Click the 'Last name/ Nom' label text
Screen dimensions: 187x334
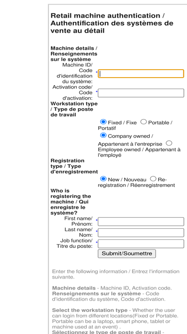(78, 232)
